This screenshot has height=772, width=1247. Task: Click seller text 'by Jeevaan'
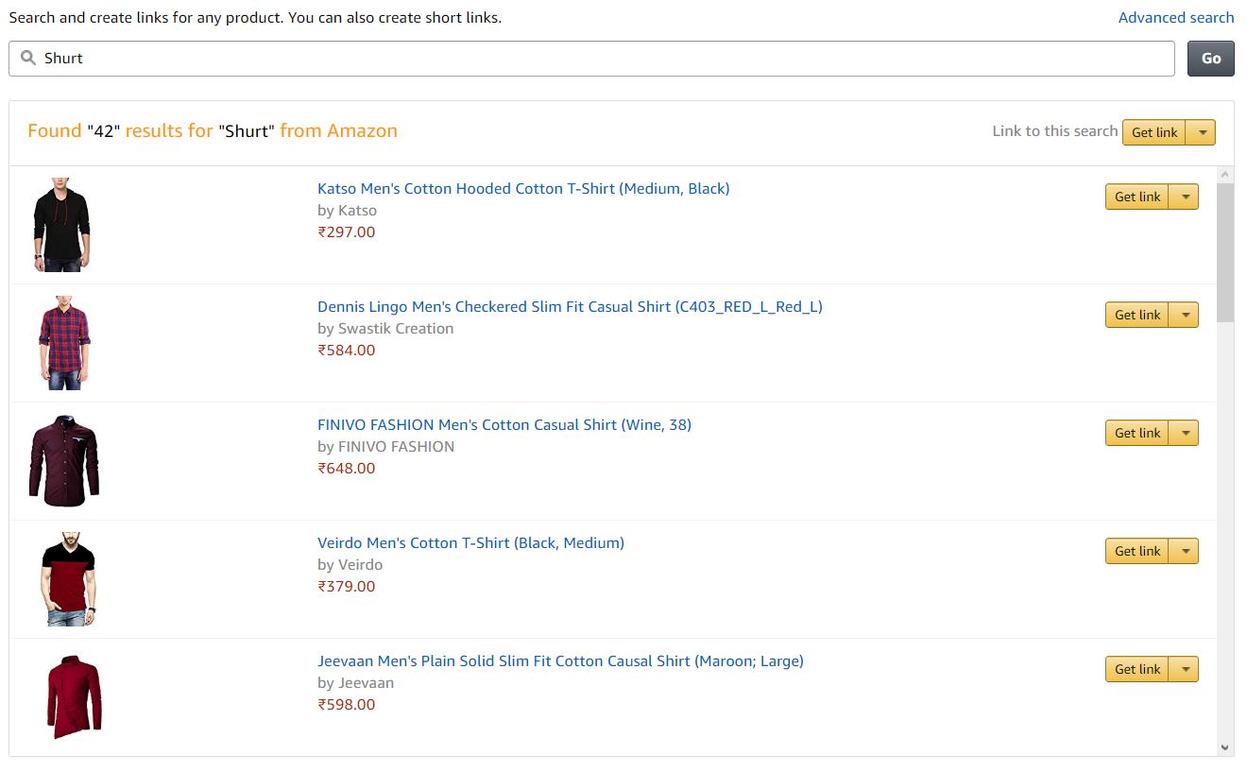(355, 683)
